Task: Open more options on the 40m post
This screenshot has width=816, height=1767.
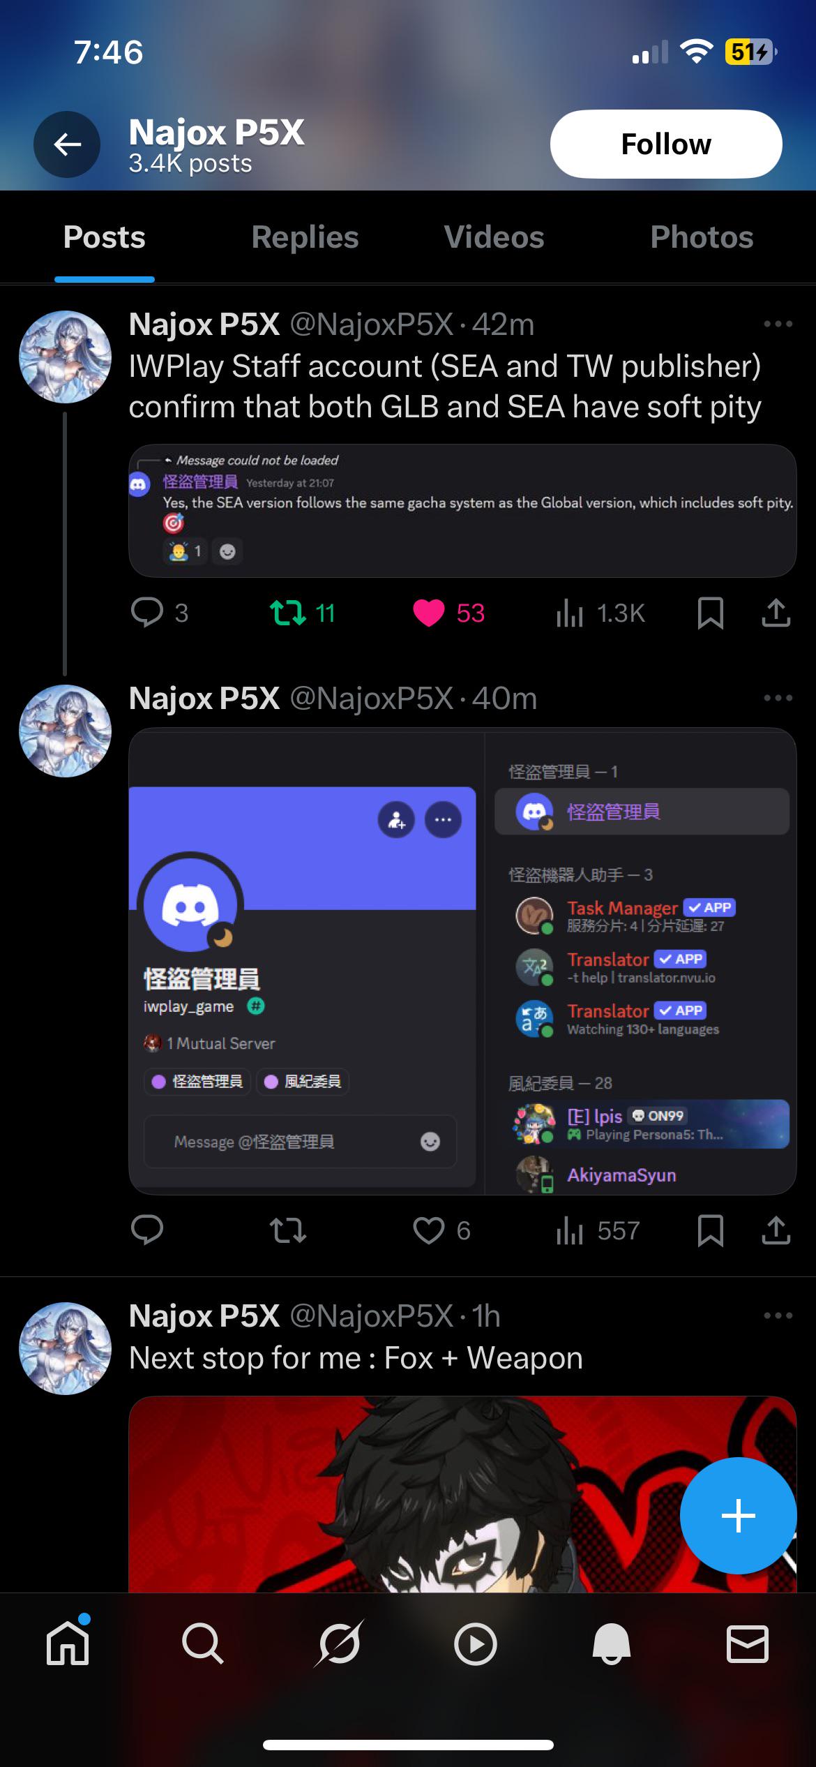Action: coord(778,698)
